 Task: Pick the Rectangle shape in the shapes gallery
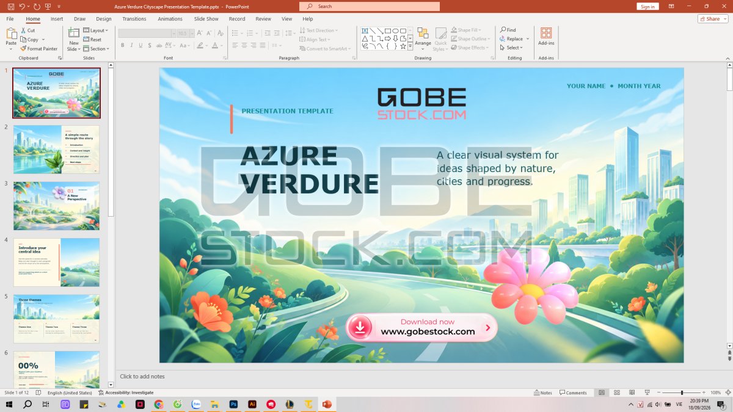pos(388,31)
